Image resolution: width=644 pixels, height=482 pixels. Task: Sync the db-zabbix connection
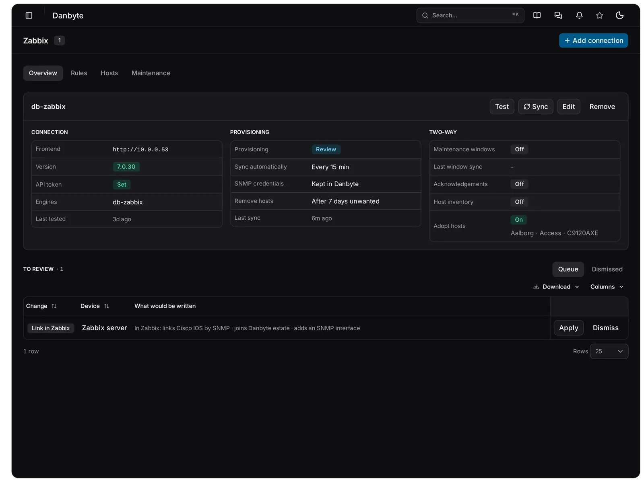[536, 107]
